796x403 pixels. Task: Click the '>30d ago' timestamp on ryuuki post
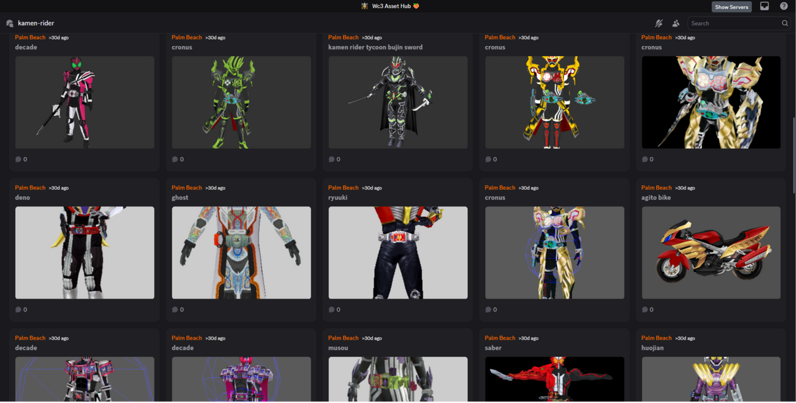pos(372,188)
